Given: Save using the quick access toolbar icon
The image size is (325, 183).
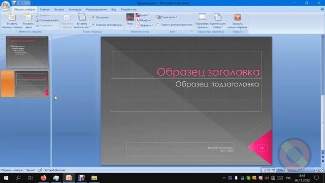Looking at the screenshot, I should click(x=14, y=3).
